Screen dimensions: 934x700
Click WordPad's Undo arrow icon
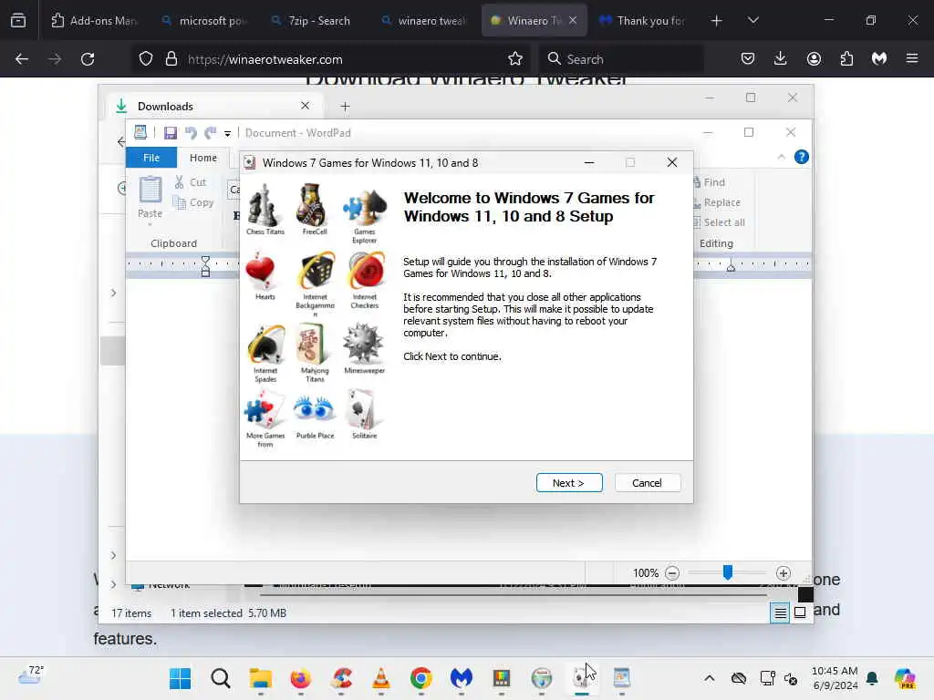[191, 133]
